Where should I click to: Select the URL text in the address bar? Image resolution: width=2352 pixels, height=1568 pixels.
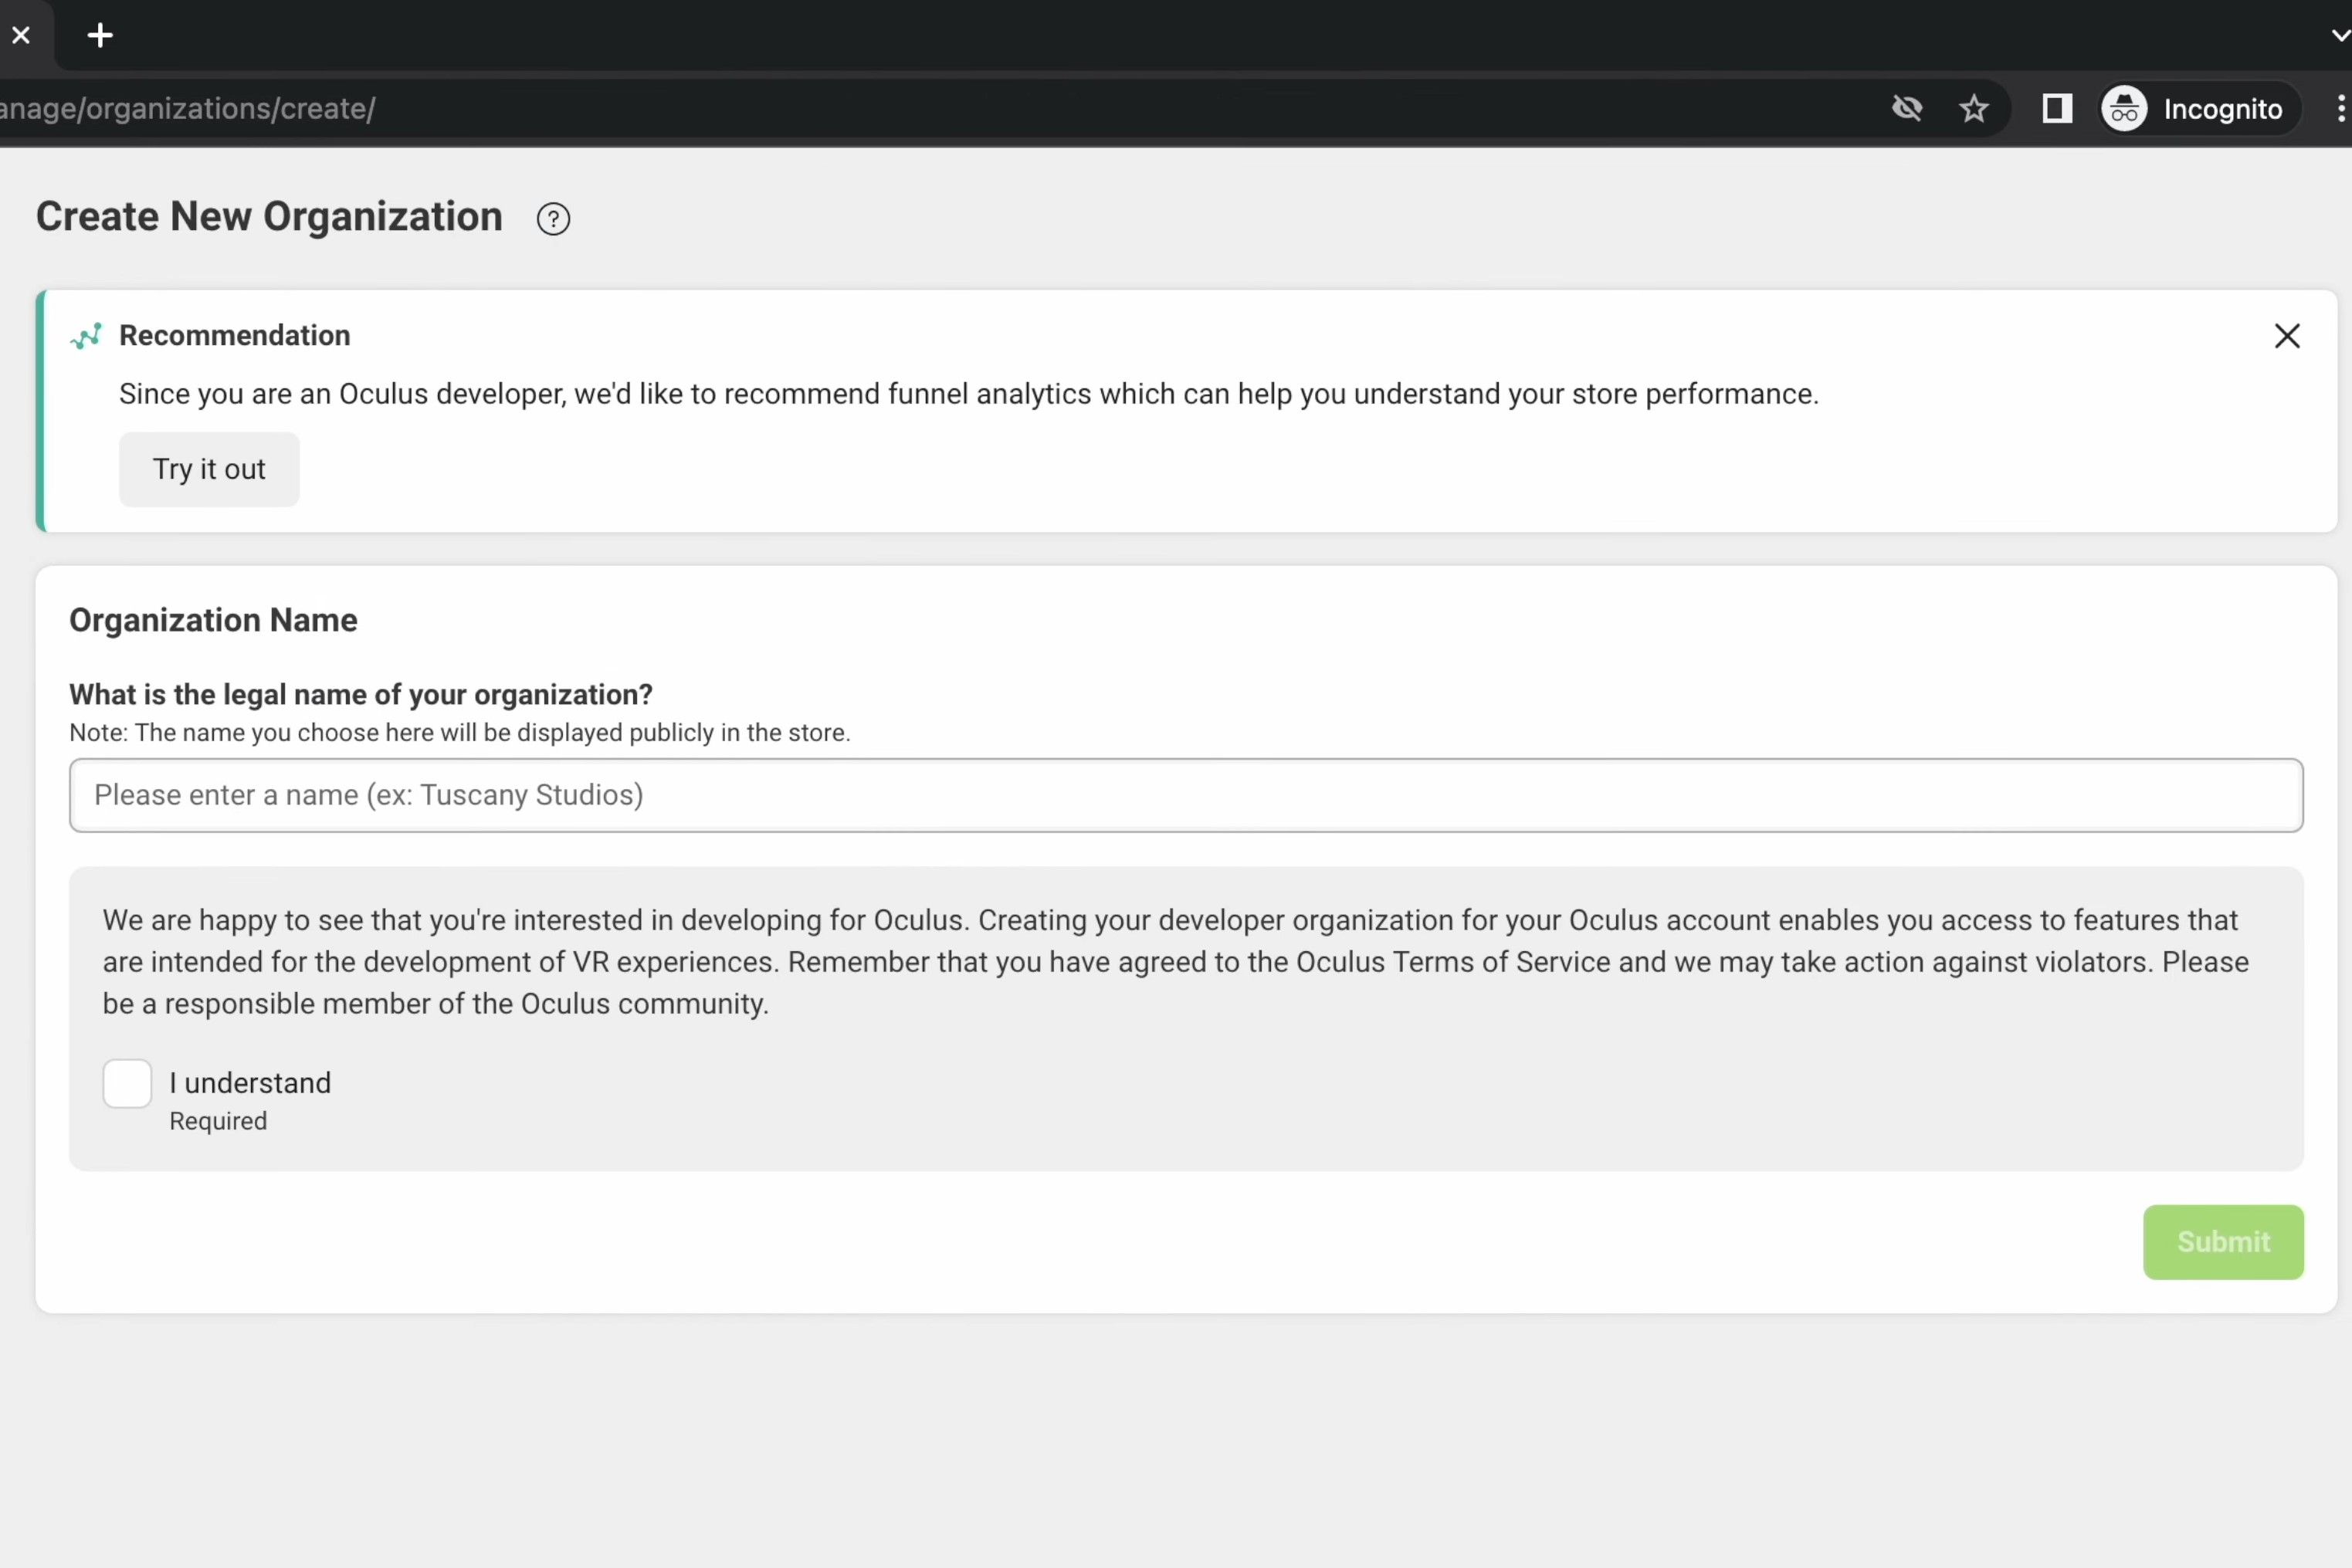tap(190, 108)
